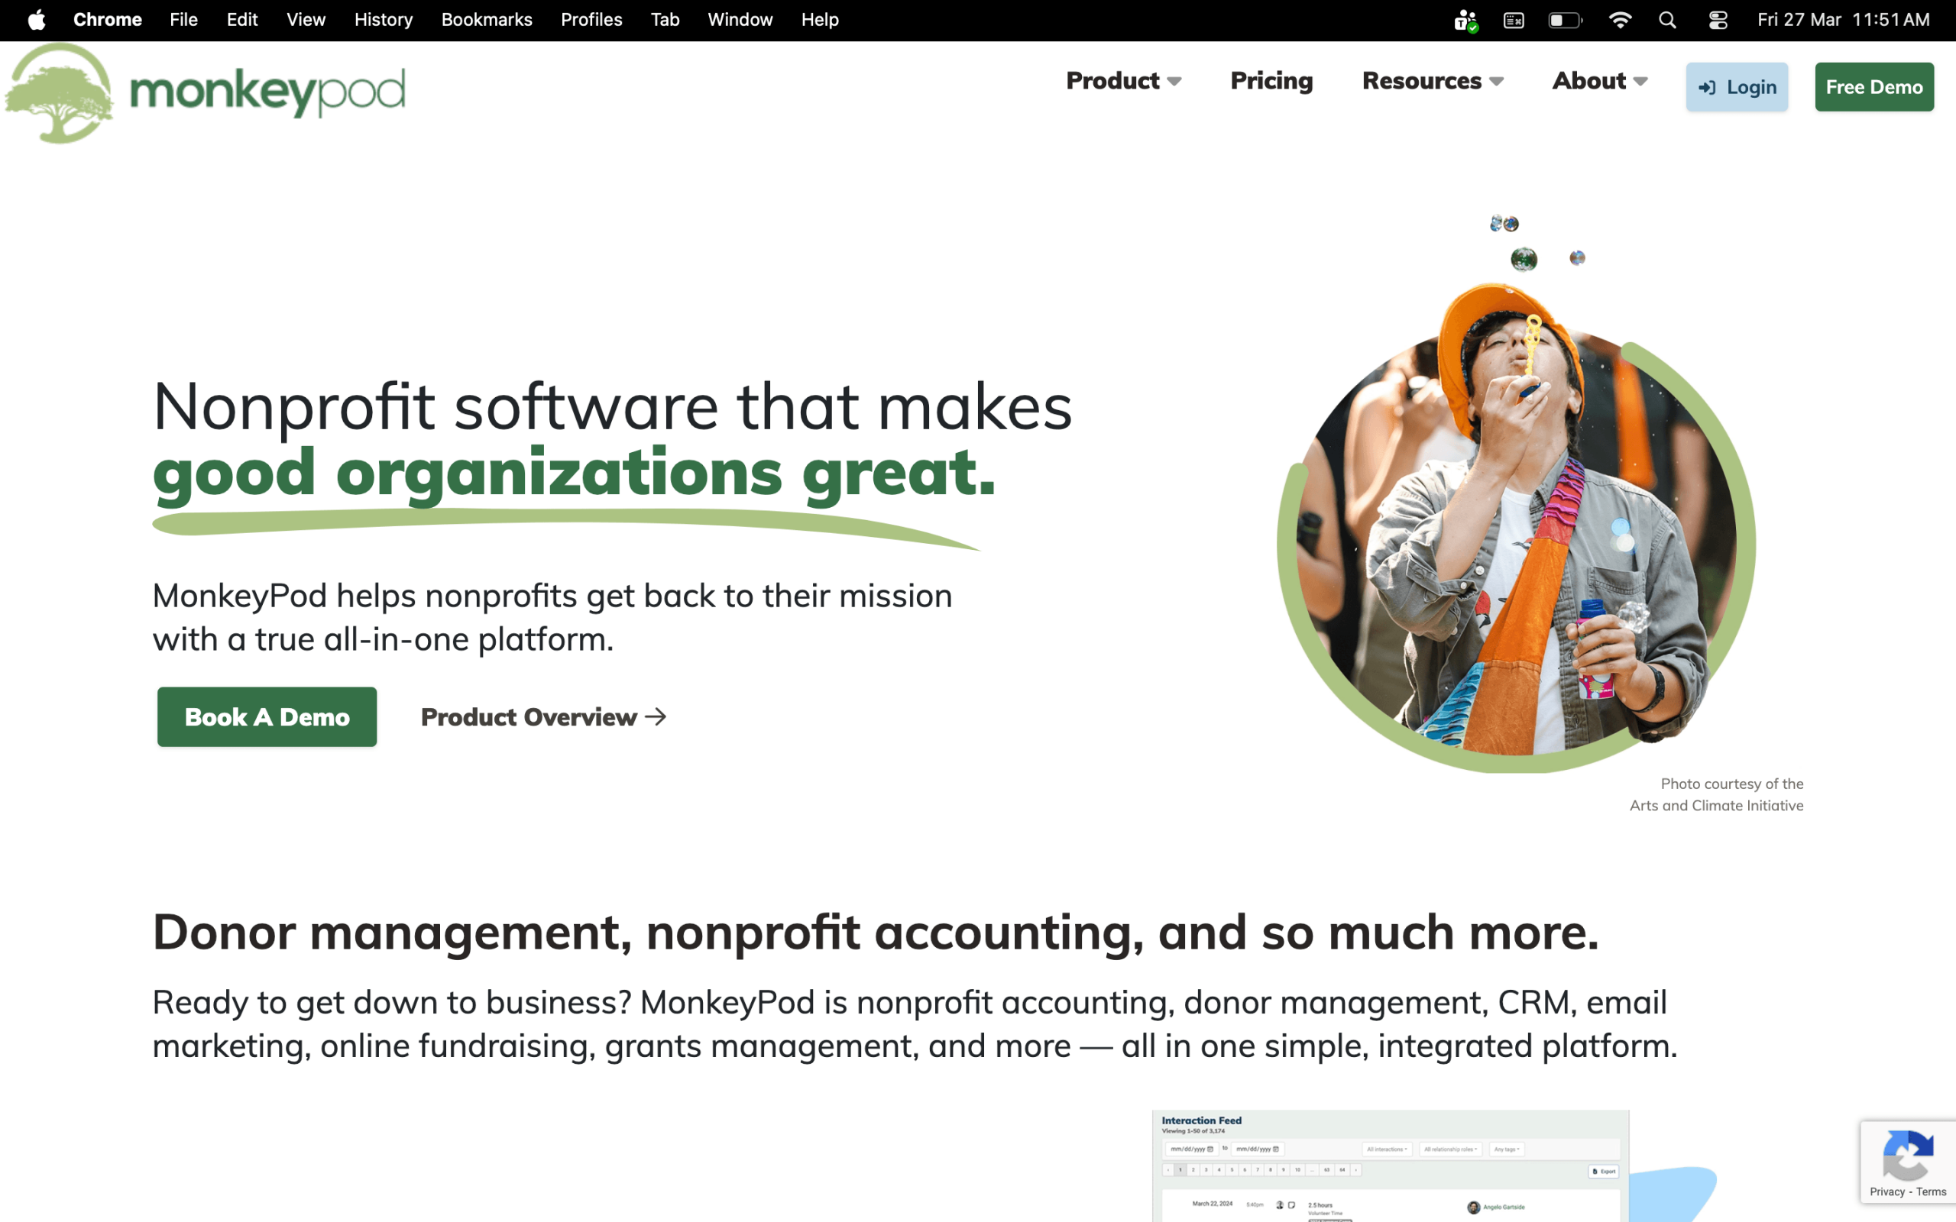1956x1222 pixels.
Task: Open Spotlight search in menu bar
Action: (x=1667, y=19)
